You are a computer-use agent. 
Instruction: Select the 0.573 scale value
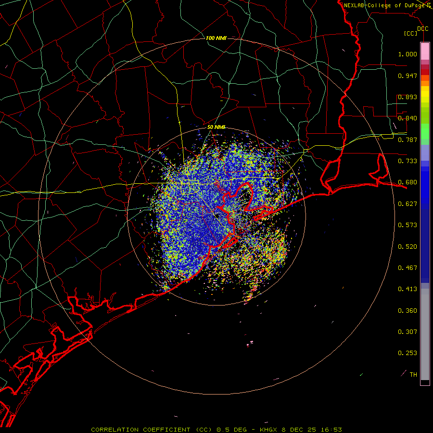tap(408, 225)
